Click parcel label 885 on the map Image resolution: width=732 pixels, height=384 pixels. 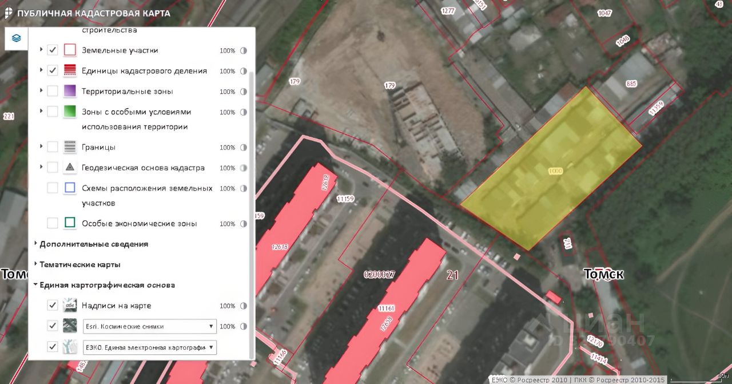point(631,84)
